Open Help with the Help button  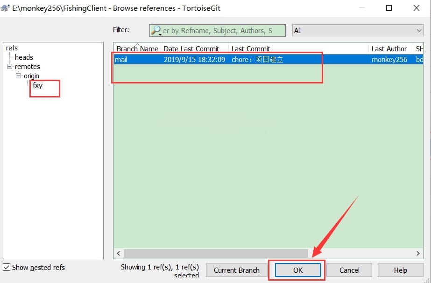click(x=400, y=270)
